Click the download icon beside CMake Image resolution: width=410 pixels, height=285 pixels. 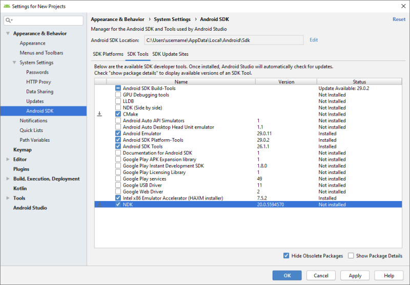point(100,114)
